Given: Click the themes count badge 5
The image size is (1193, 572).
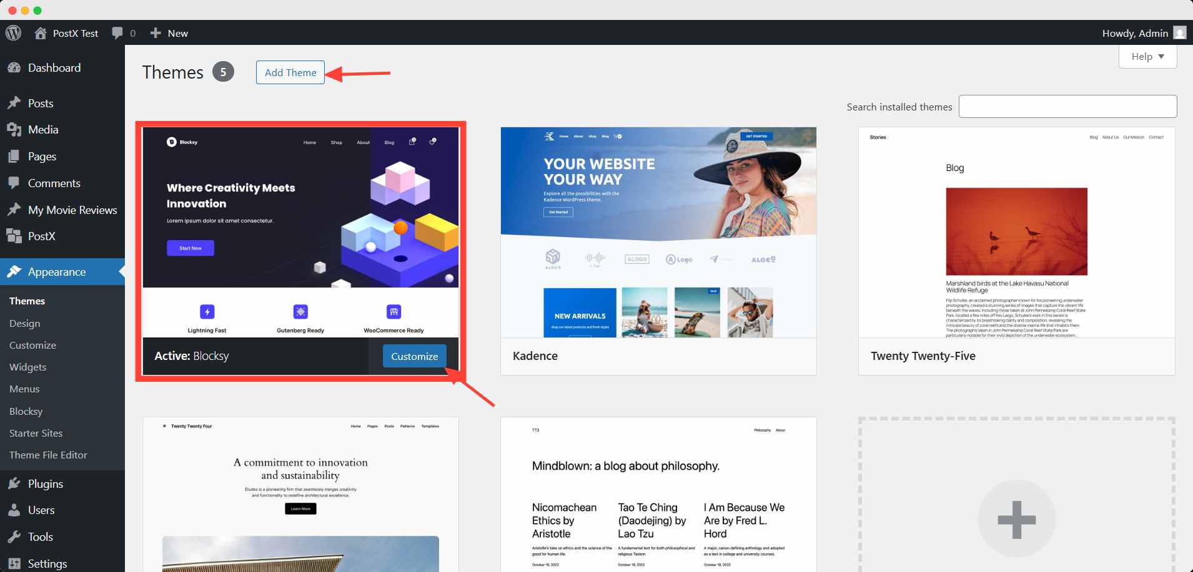Looking at the screenshot, I should coord(223,72).
